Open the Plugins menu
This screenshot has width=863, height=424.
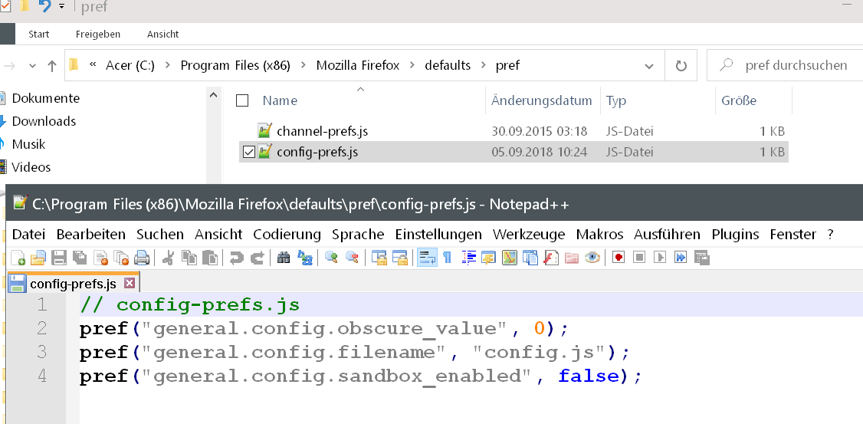(735, 235)
